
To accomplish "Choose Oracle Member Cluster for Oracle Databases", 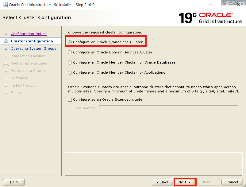I will tap(121, 63).
